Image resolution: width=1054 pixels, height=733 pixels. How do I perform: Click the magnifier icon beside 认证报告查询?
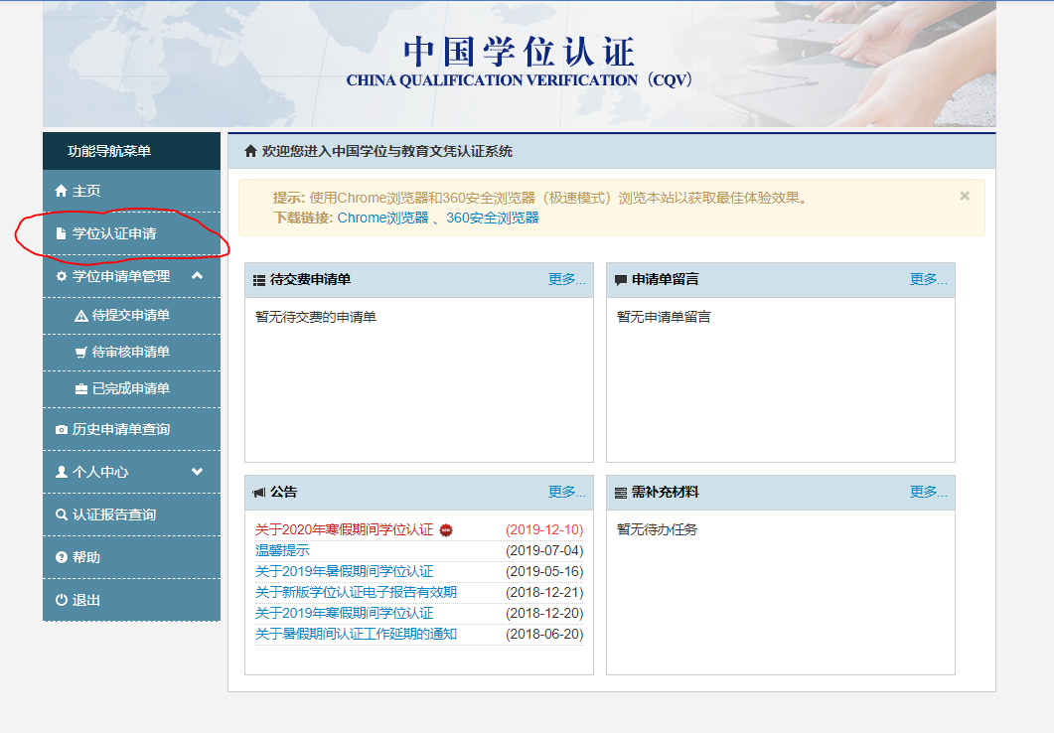[x=62, y=514]
